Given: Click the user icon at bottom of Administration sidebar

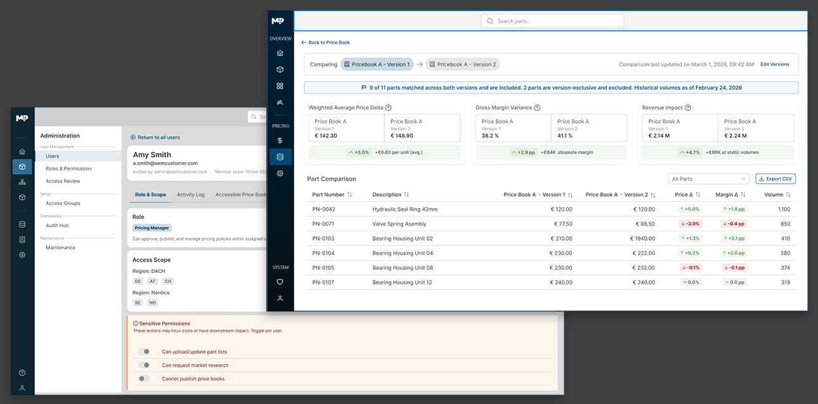Looking at the screenshot, I should (x=22, y=388).
